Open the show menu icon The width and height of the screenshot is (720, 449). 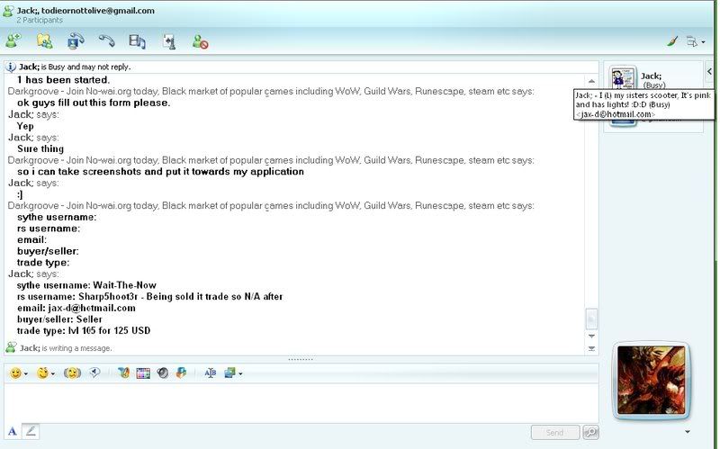pyautogui.click(x=691, y=41)
